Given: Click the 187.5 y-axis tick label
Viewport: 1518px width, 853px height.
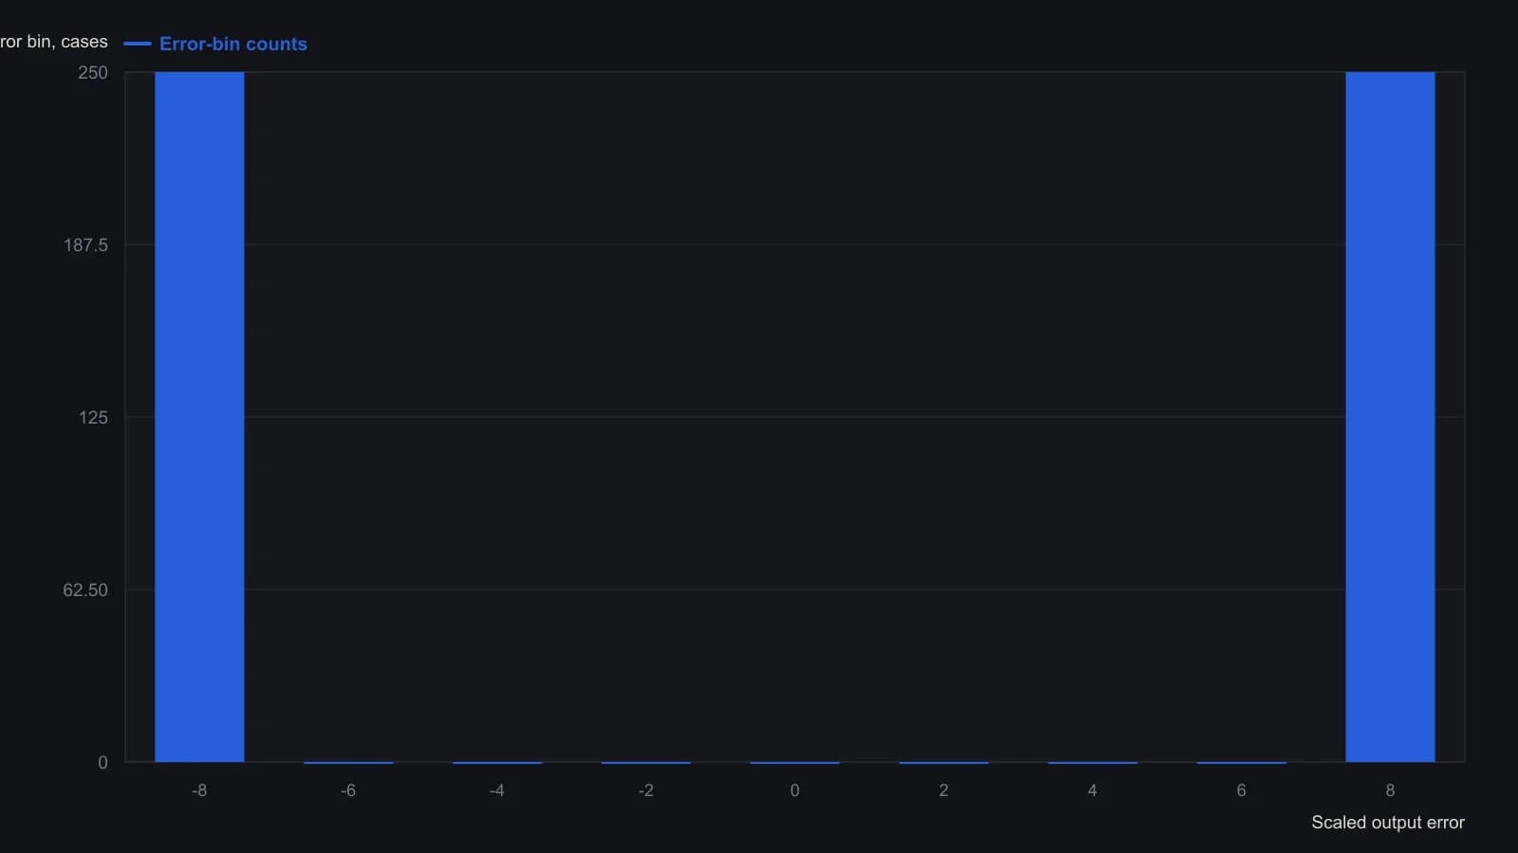Looking at the screenshot, I should click(x=85, y=245).
